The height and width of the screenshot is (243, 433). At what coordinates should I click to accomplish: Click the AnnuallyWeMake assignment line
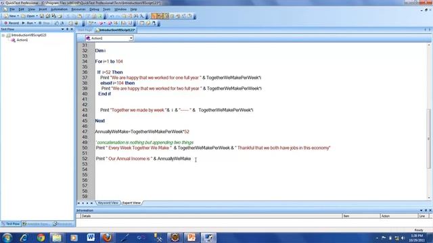coord(142,132)
